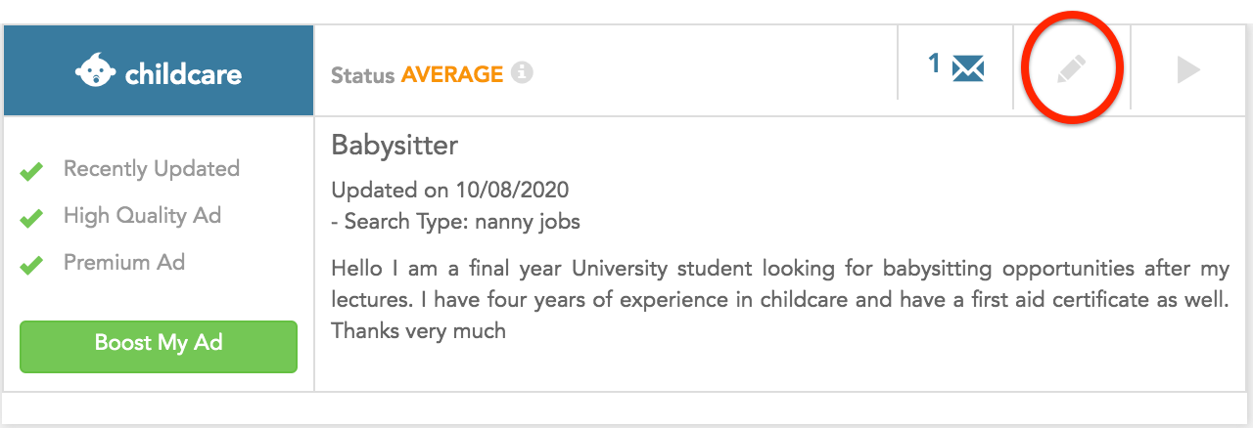Viewport: 1253px width, 428px height.
Task: Click the orange AVERAGE status text
Action: click(x=452, y=74)
